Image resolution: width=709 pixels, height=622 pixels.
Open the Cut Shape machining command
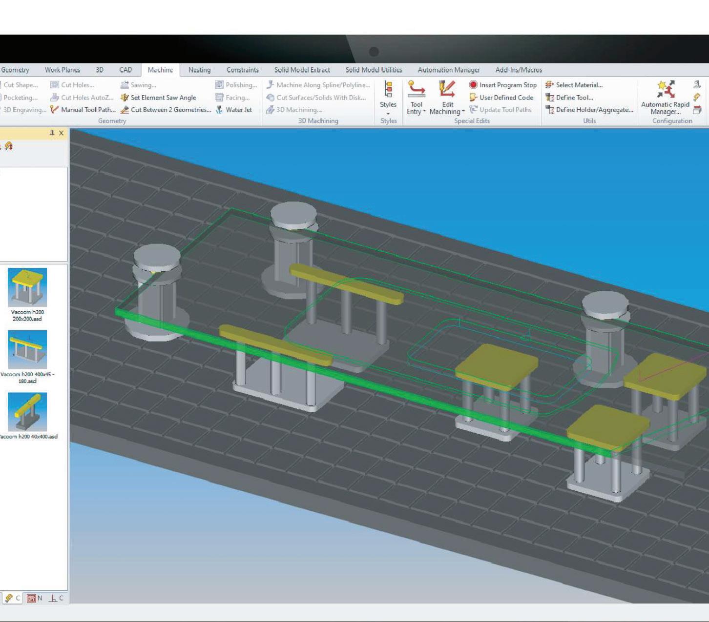20,85
